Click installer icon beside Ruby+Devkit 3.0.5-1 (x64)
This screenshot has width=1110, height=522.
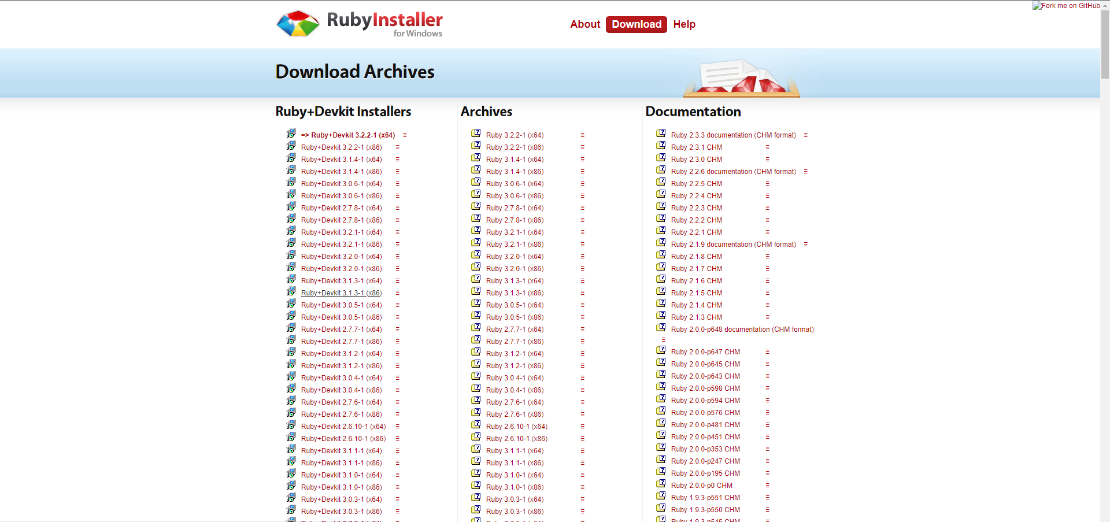pyautogui.click(x=291, y=303)
